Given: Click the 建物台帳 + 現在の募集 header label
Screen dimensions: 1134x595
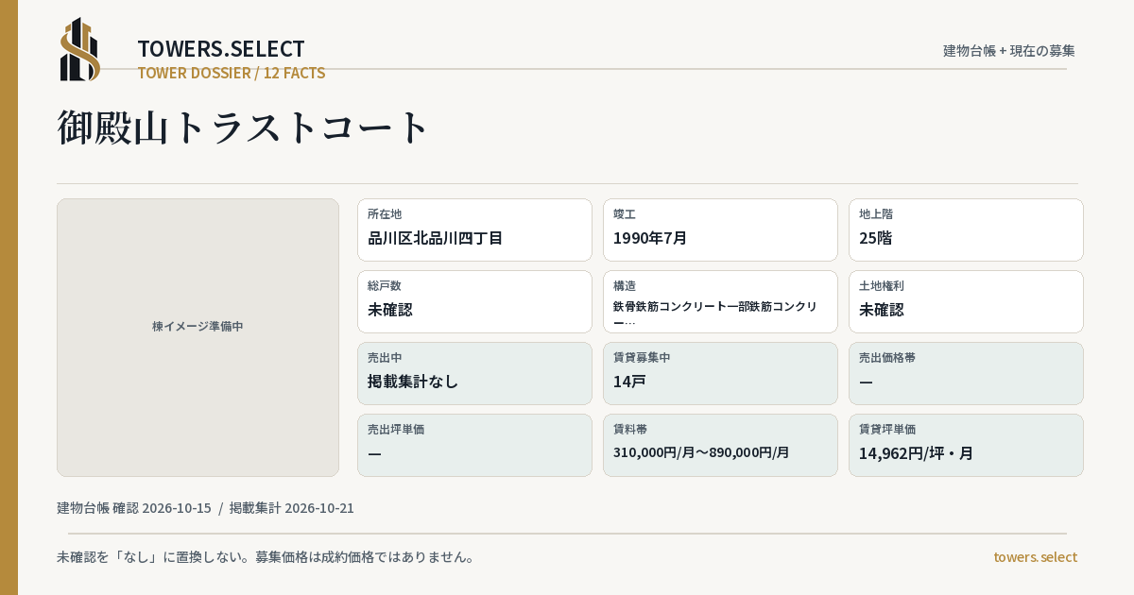Looking at the screenshot, I should click(1009, 51).
